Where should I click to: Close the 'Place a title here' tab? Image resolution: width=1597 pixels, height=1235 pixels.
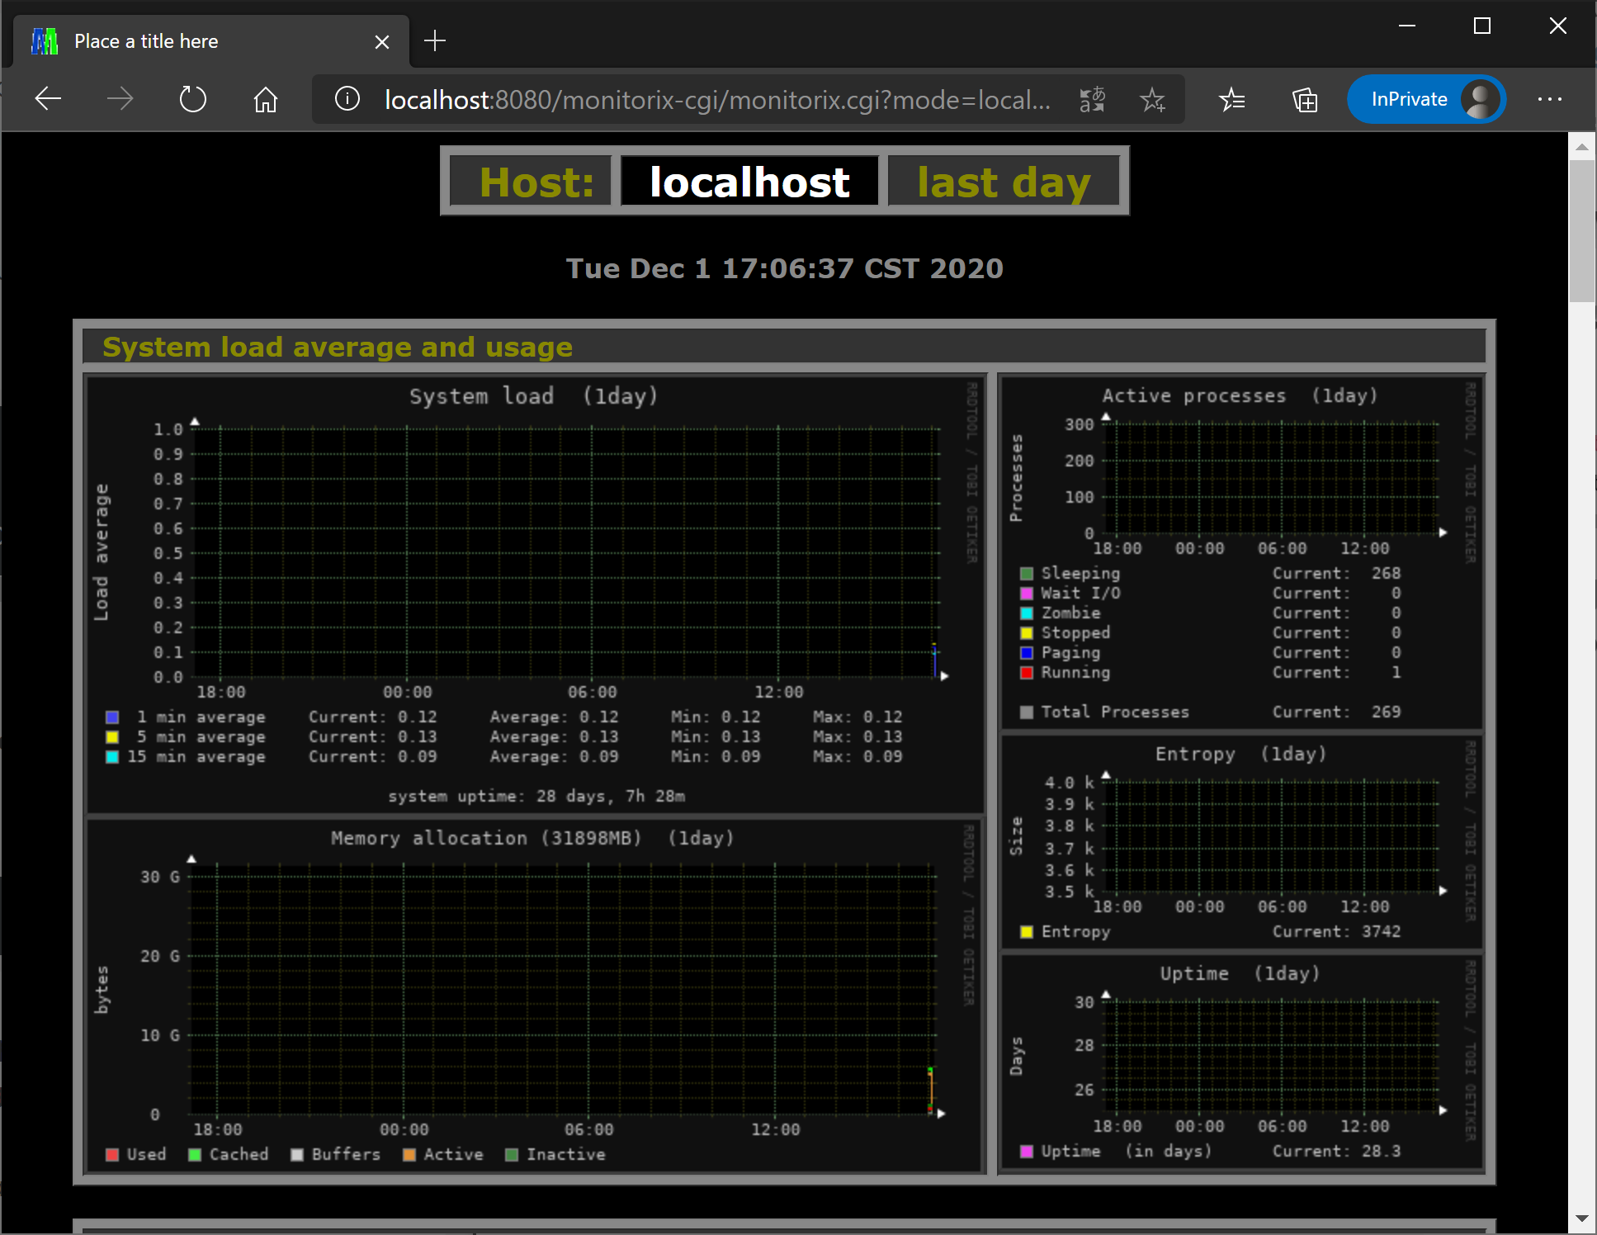click(381, 42)
